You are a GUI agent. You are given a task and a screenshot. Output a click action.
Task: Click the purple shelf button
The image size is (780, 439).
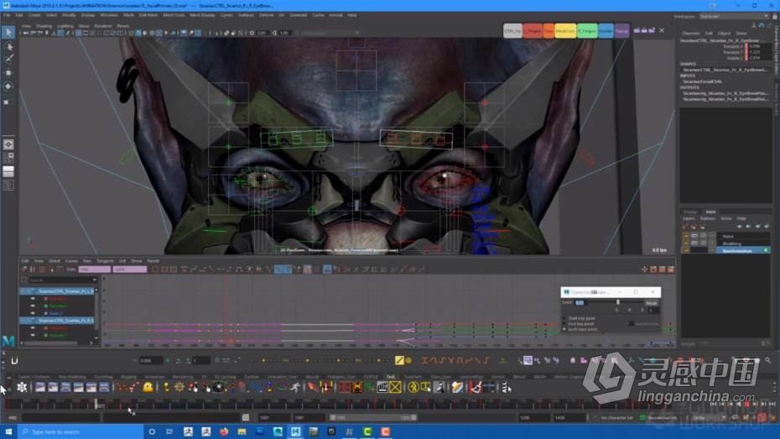[x=621, y=31]
